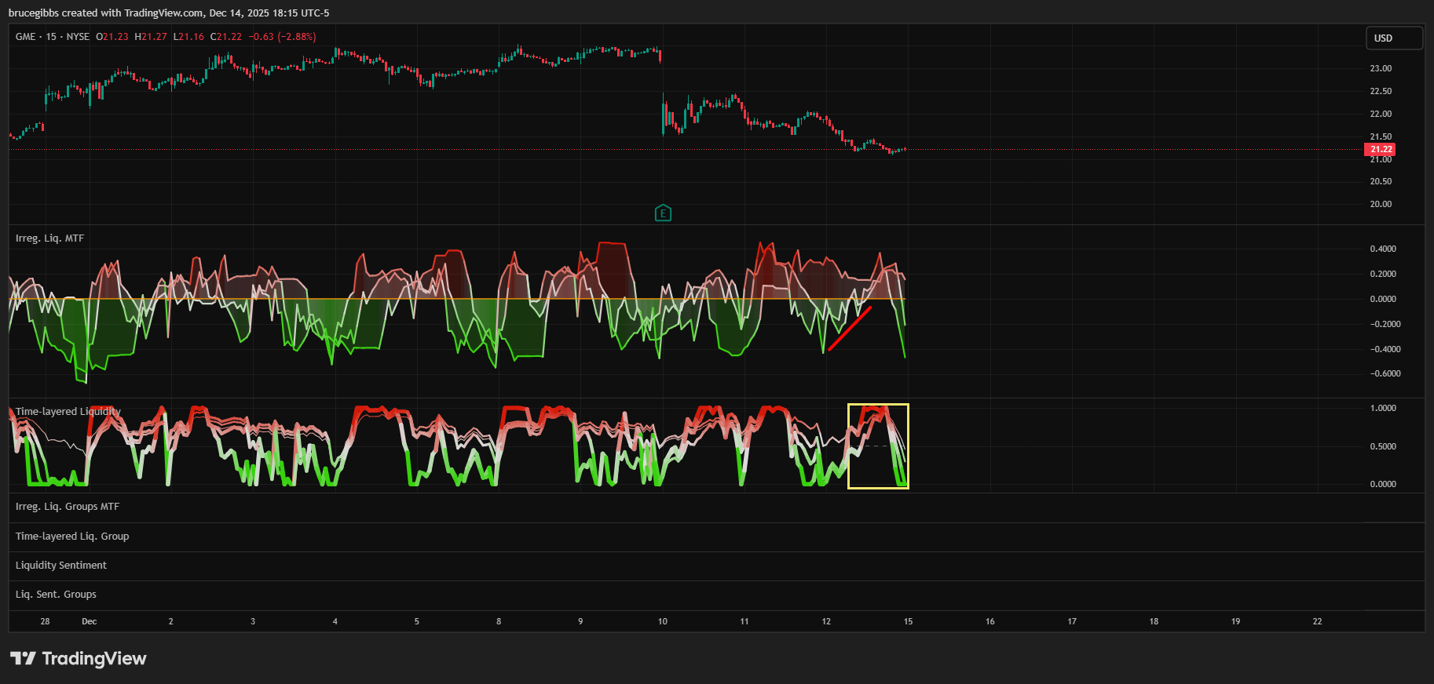1434x684 pixels.
Task: Select the red trend line drawing
Action: tap(850, 329)
